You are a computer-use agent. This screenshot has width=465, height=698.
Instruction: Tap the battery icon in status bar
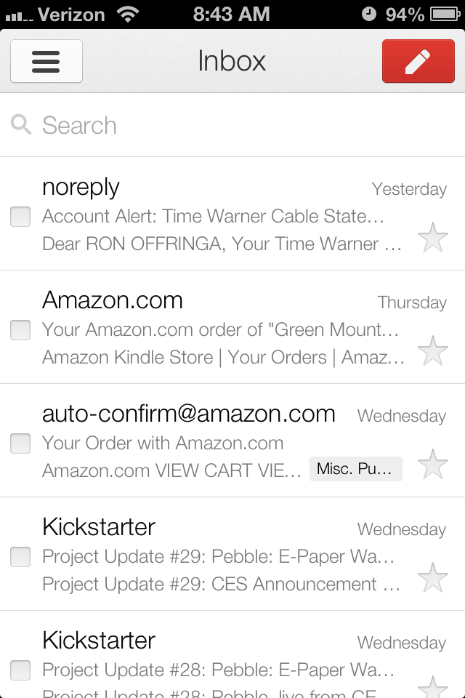445,14
